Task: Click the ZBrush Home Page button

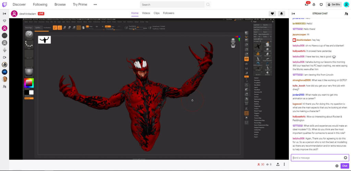Action: click(x=29, y=28)
